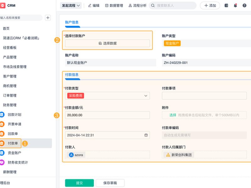
Task: Click the 付款信息 section tab
Action: 72,75
